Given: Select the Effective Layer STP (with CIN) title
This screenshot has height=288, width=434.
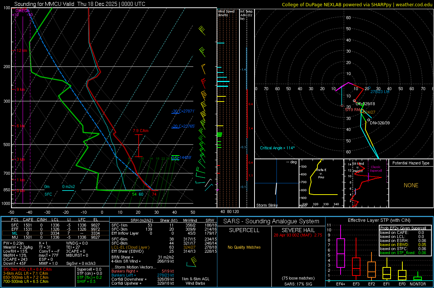Looking at the screenshot, I should pos(379,220).
